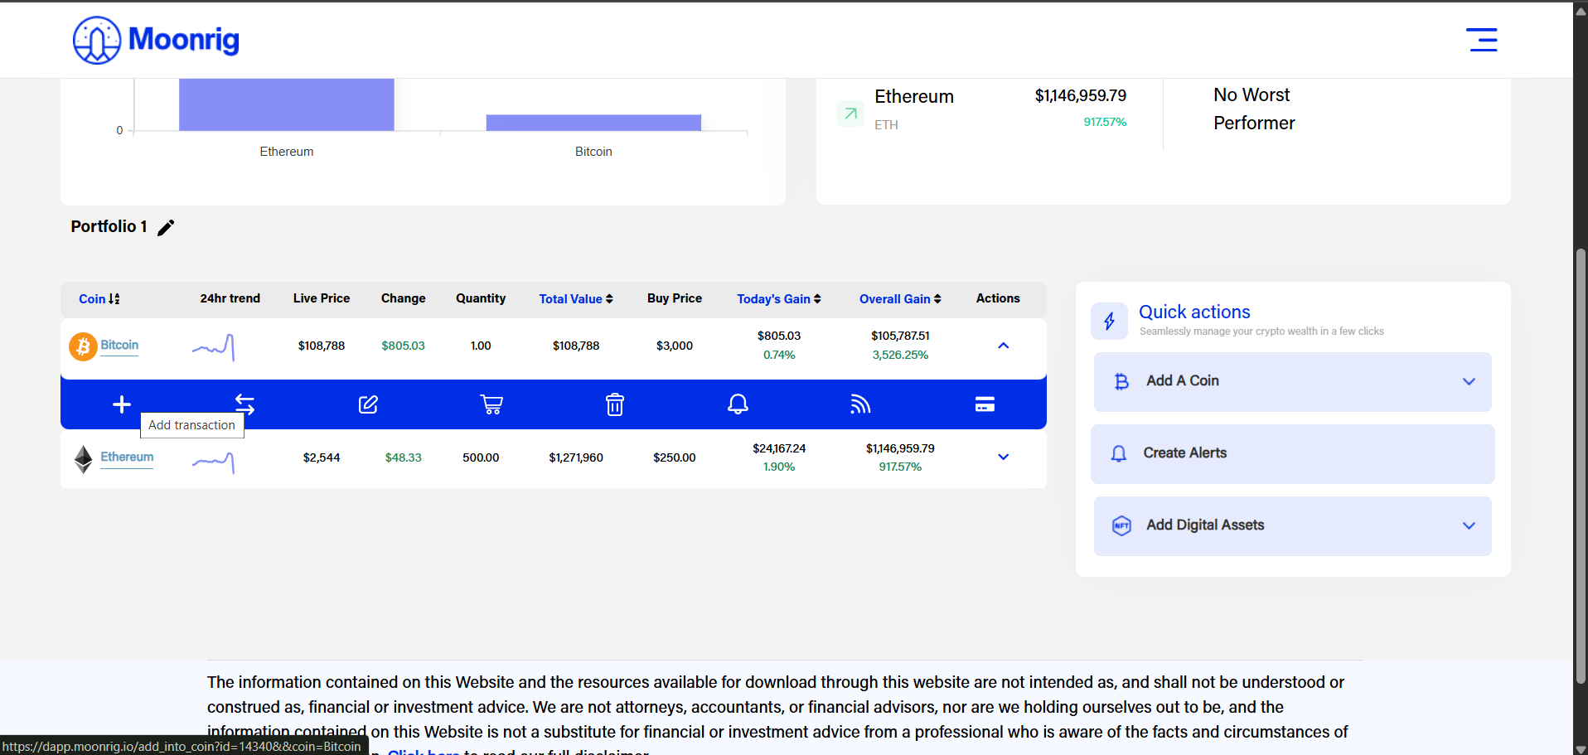Click the bell alert icon in Bitcoin actions
1588x755 pixels.
[x=738, y=404]
